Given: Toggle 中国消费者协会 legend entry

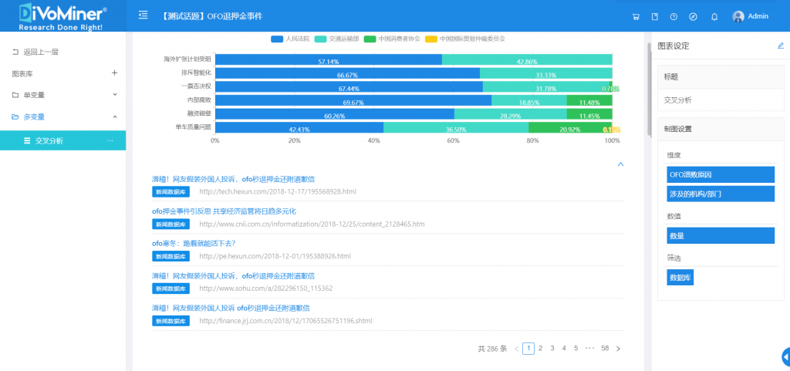Looking at the screenshot, I should 392,39.
